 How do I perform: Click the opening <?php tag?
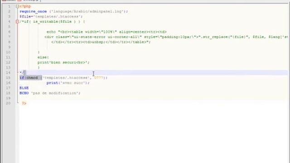(x=25, y=6)
